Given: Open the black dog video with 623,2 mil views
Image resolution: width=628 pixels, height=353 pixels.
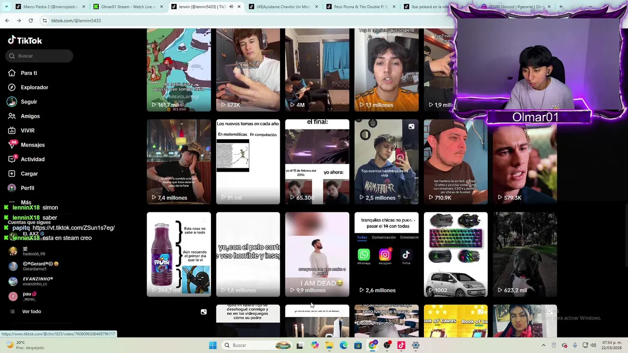Looking at the screenshot, I should tap(525, 254).
